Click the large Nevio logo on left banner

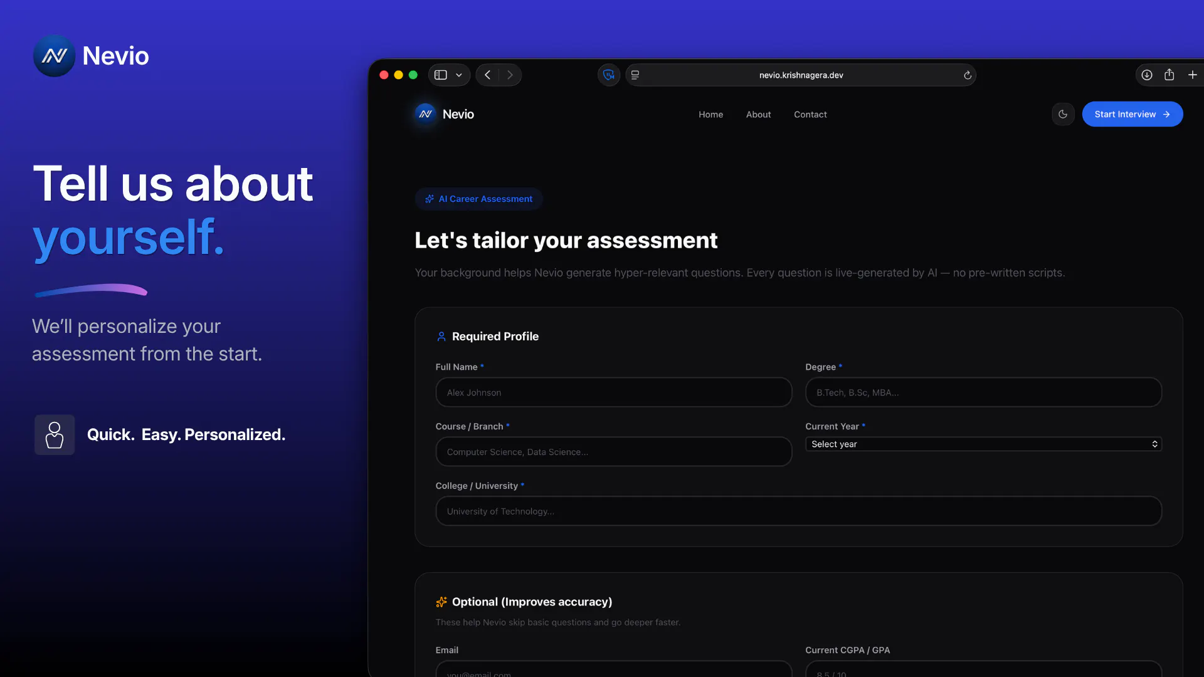pyautogui.click(x=54, y=56)
